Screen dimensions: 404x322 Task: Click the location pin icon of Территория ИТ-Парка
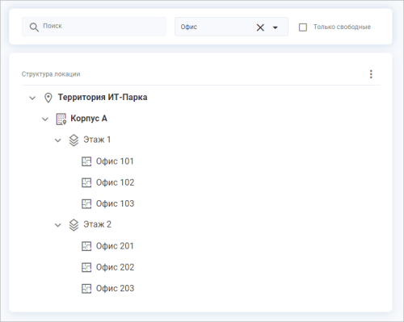coord(48,98)
